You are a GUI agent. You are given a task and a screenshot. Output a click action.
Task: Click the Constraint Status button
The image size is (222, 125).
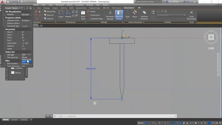(95, 19)
